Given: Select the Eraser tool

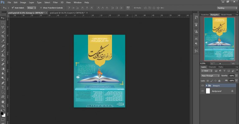Looking at the screenshot, I should pos(3,64).
